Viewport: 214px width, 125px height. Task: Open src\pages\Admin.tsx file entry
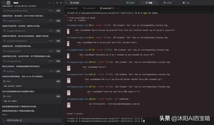tap(32, 61)
